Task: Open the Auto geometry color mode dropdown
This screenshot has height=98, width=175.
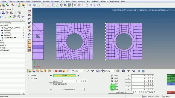Action: pos(84,71)
